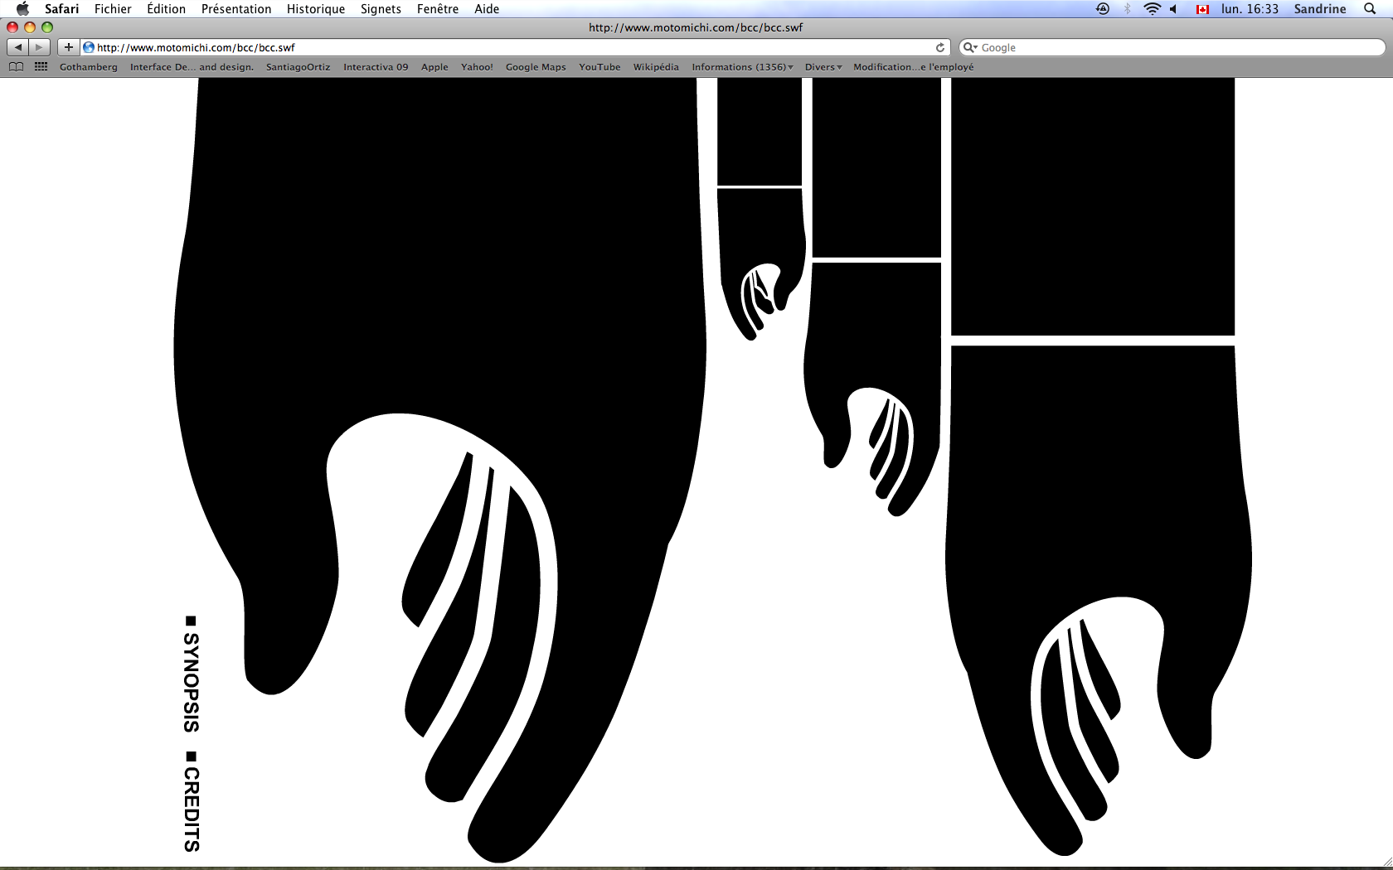Expand the Divers bookmark folder
This screenshot has height=870, width=1393.
tap(823, 67)
